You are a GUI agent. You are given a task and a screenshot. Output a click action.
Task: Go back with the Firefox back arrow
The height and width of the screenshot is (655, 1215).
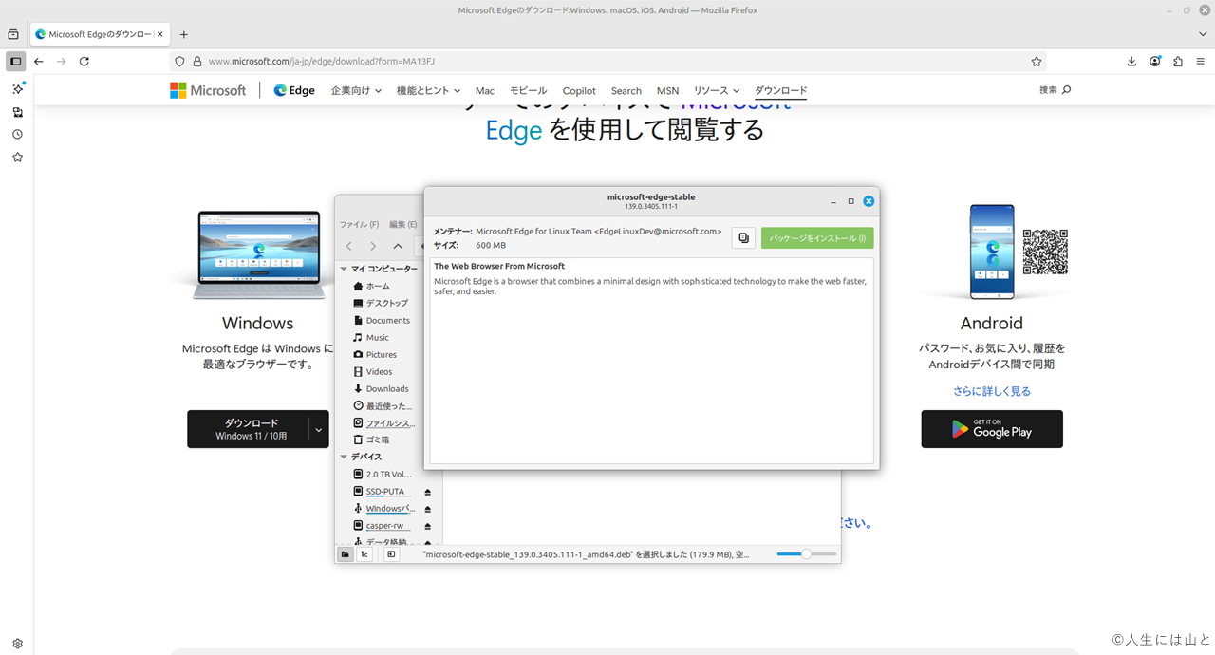pyautogui.click(x=39, y=61)
